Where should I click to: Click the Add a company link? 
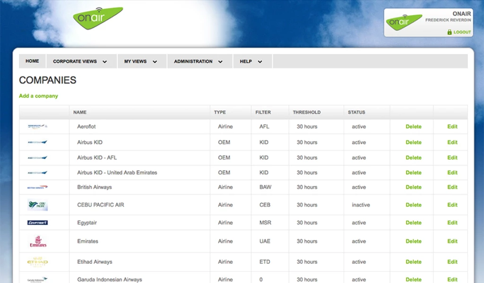[38, 96]
